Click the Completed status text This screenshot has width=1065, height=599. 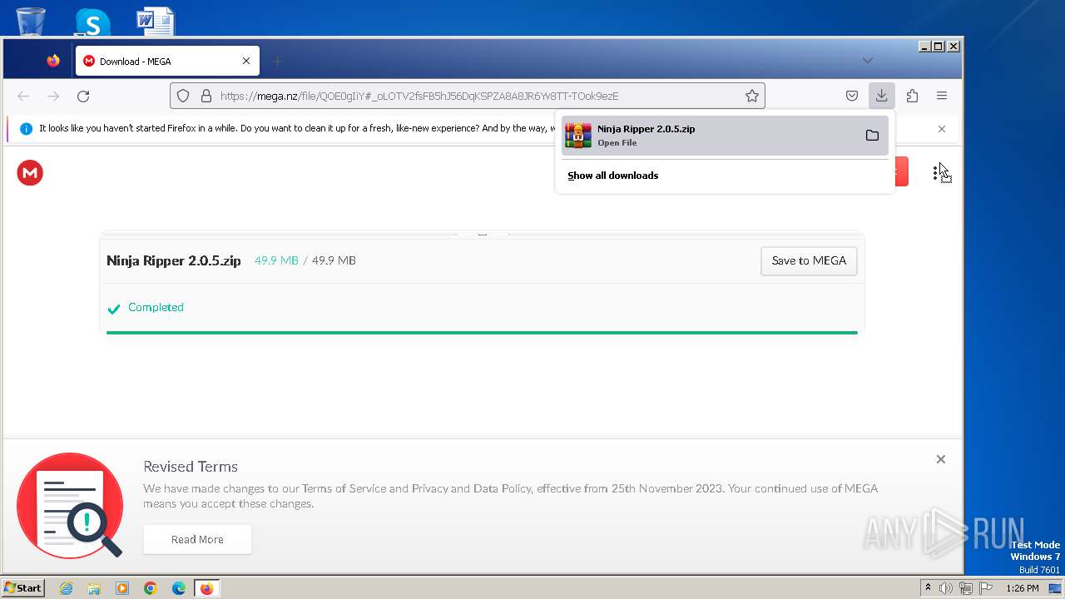(x=156, y=307)
